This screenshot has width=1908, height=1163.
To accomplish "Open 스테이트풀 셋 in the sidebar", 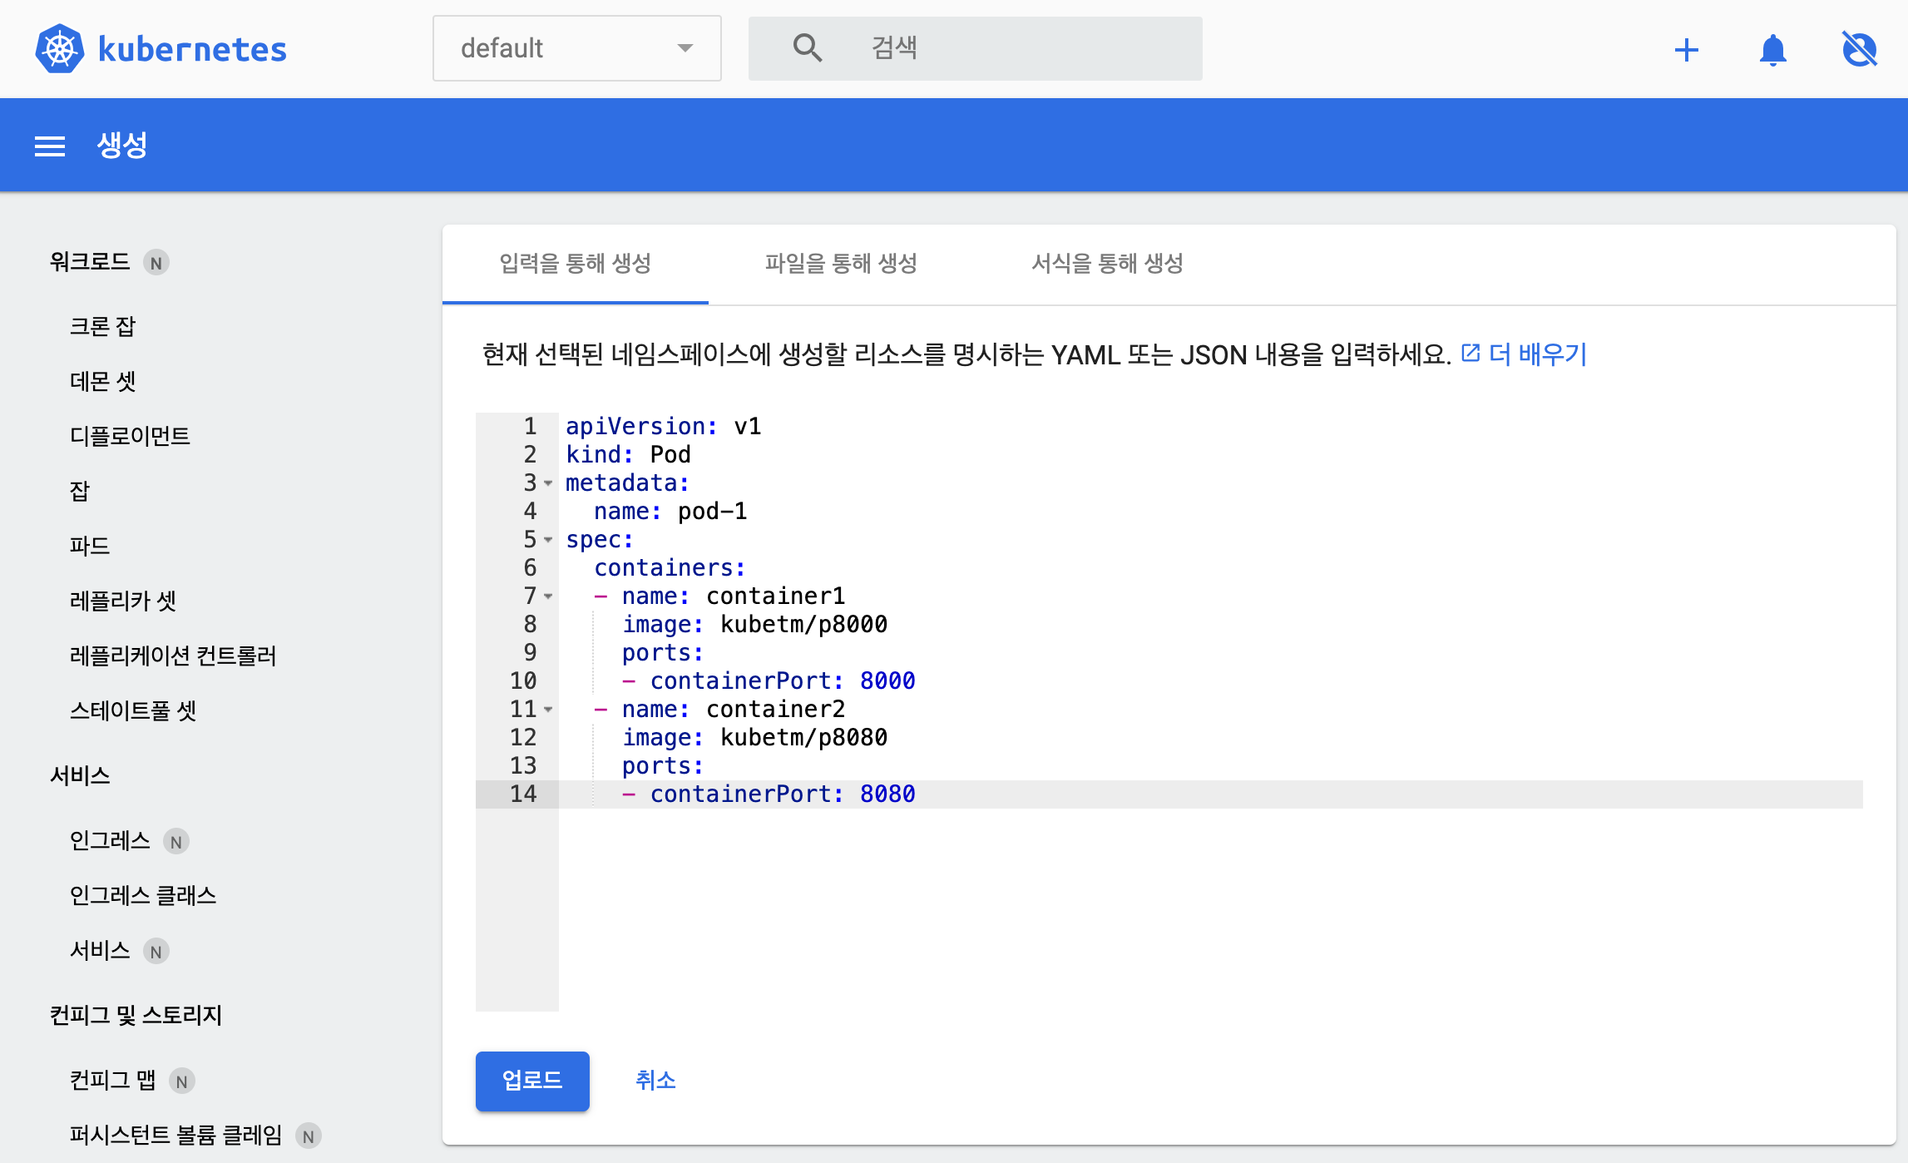I will point(133,710).
